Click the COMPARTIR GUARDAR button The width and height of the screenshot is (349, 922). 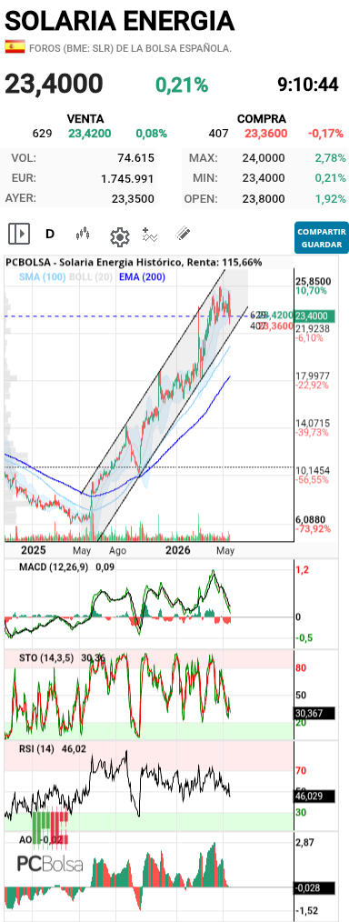(x=322, y=237)
